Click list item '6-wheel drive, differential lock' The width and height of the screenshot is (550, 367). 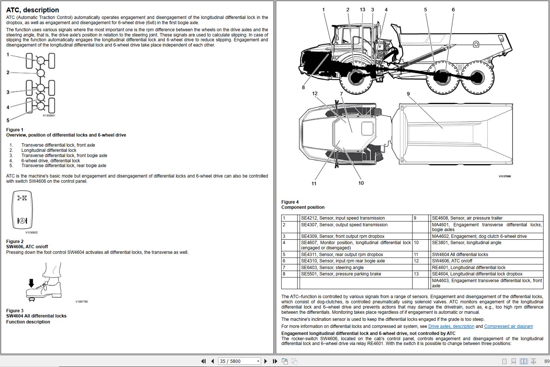tap(51, 161)
